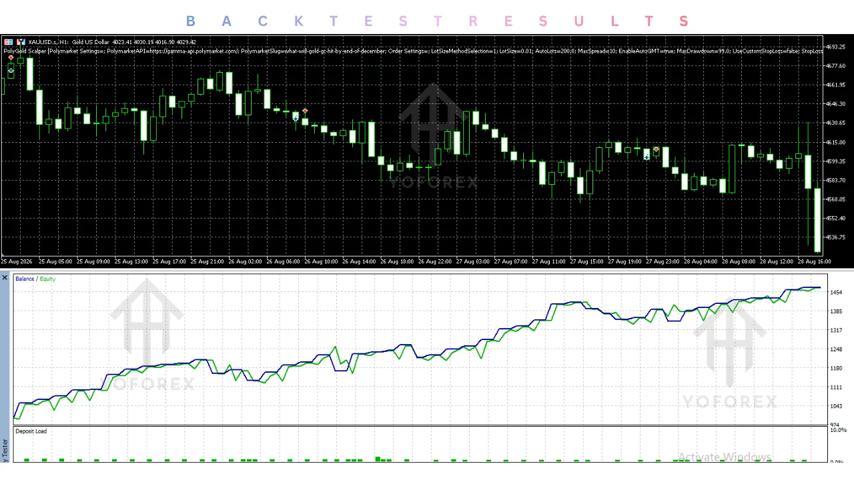Click the 4599.35 price axis label
This screenshot has width=854, height=480.
[x=837, y=161]
